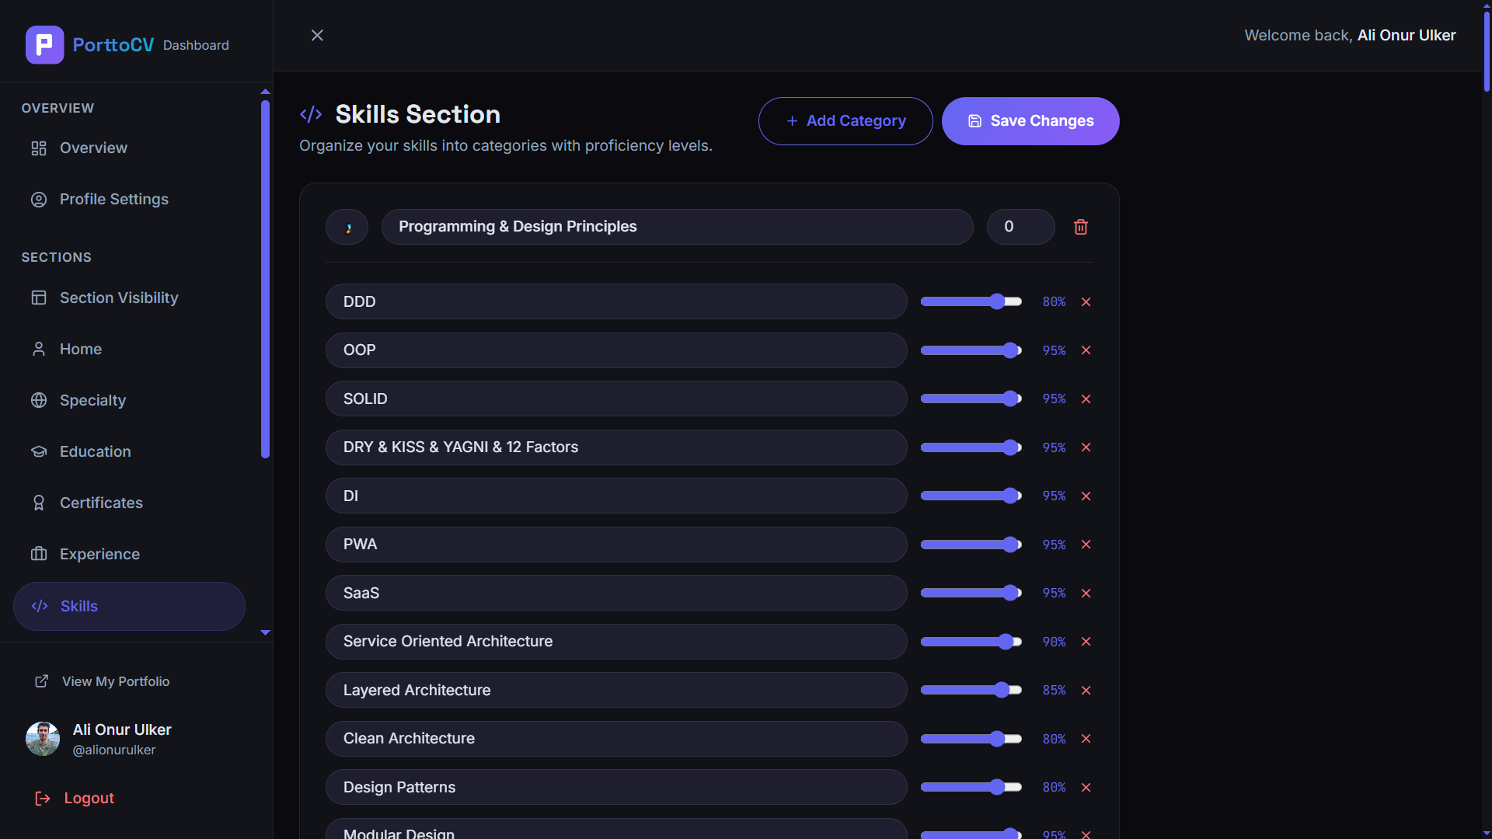Adjust the Clean Architecture slider
1492x839 pixels.
click(x=971, y=739)
